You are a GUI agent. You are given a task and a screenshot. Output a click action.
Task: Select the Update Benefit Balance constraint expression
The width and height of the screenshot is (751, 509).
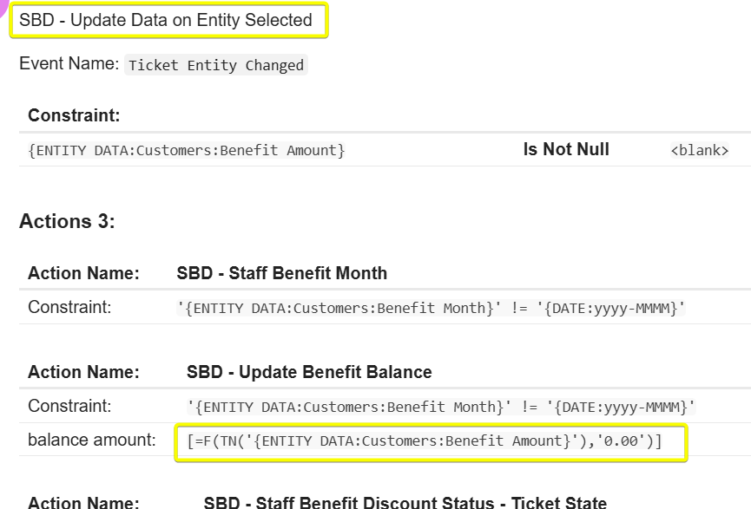(441, 407)
